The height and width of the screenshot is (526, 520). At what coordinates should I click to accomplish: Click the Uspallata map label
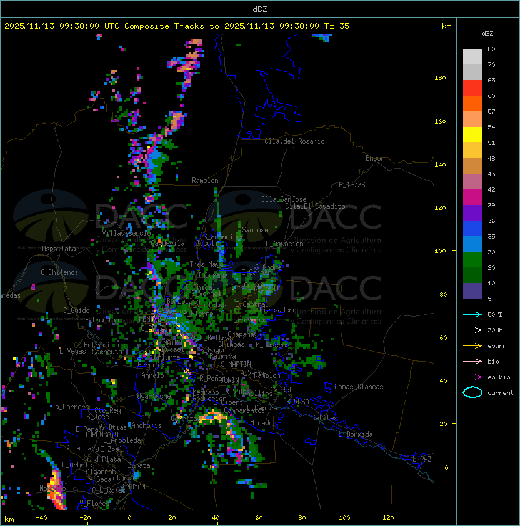59,249
